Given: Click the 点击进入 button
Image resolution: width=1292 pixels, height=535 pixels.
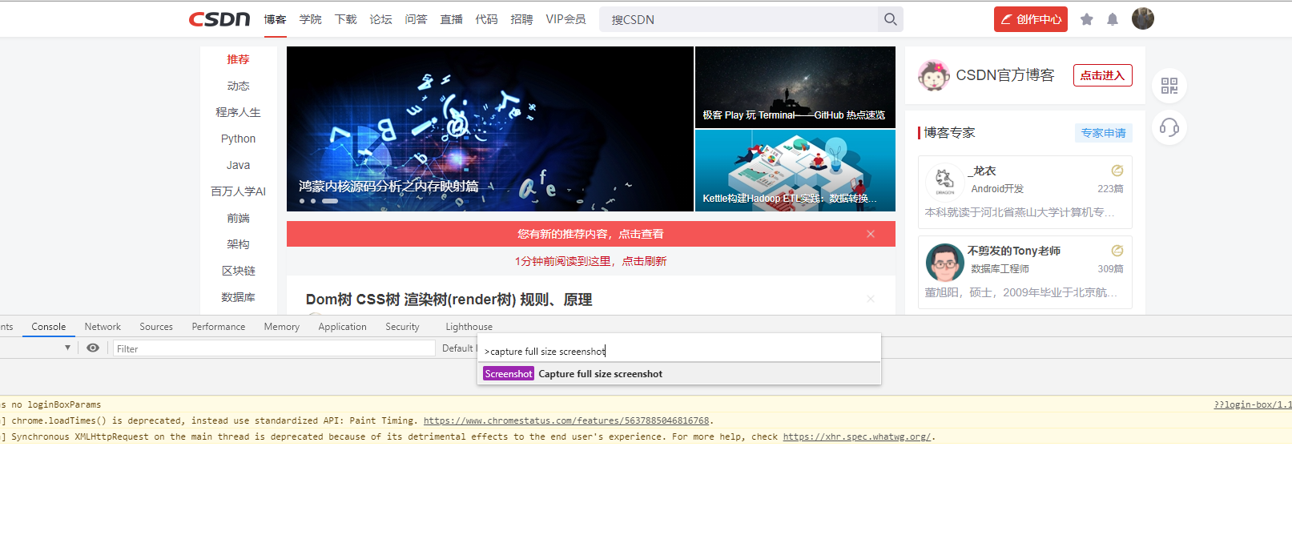Looking at the screenshot, I should (x=1103, y=75).
